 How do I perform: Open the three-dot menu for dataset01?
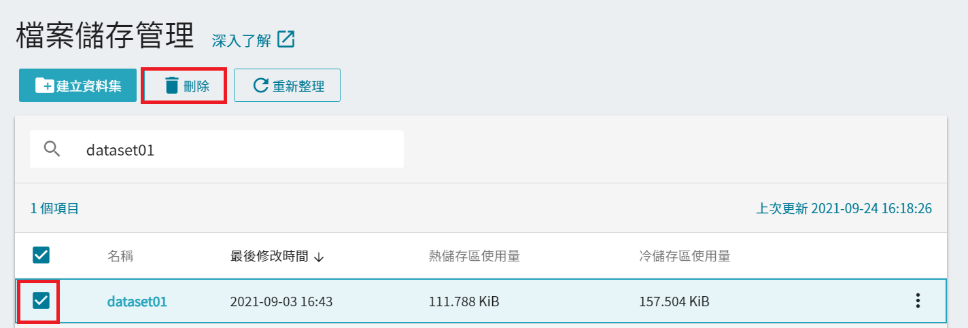pyautogui.click(x=918, y=301)
